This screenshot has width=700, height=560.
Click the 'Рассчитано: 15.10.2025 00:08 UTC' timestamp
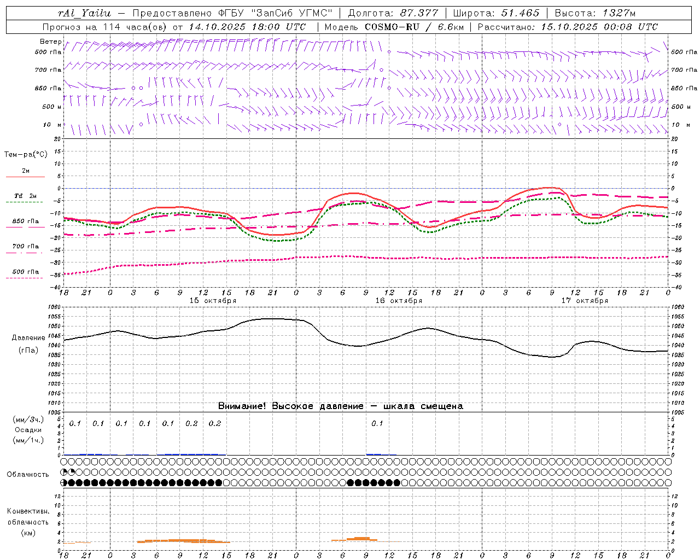coord(568,27)
